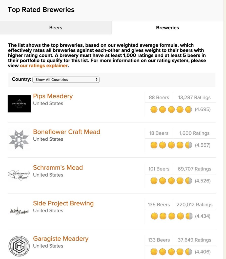Select the Schramm's Mead script logo
This screenshot has height=259, width=226.
point(19,175)
